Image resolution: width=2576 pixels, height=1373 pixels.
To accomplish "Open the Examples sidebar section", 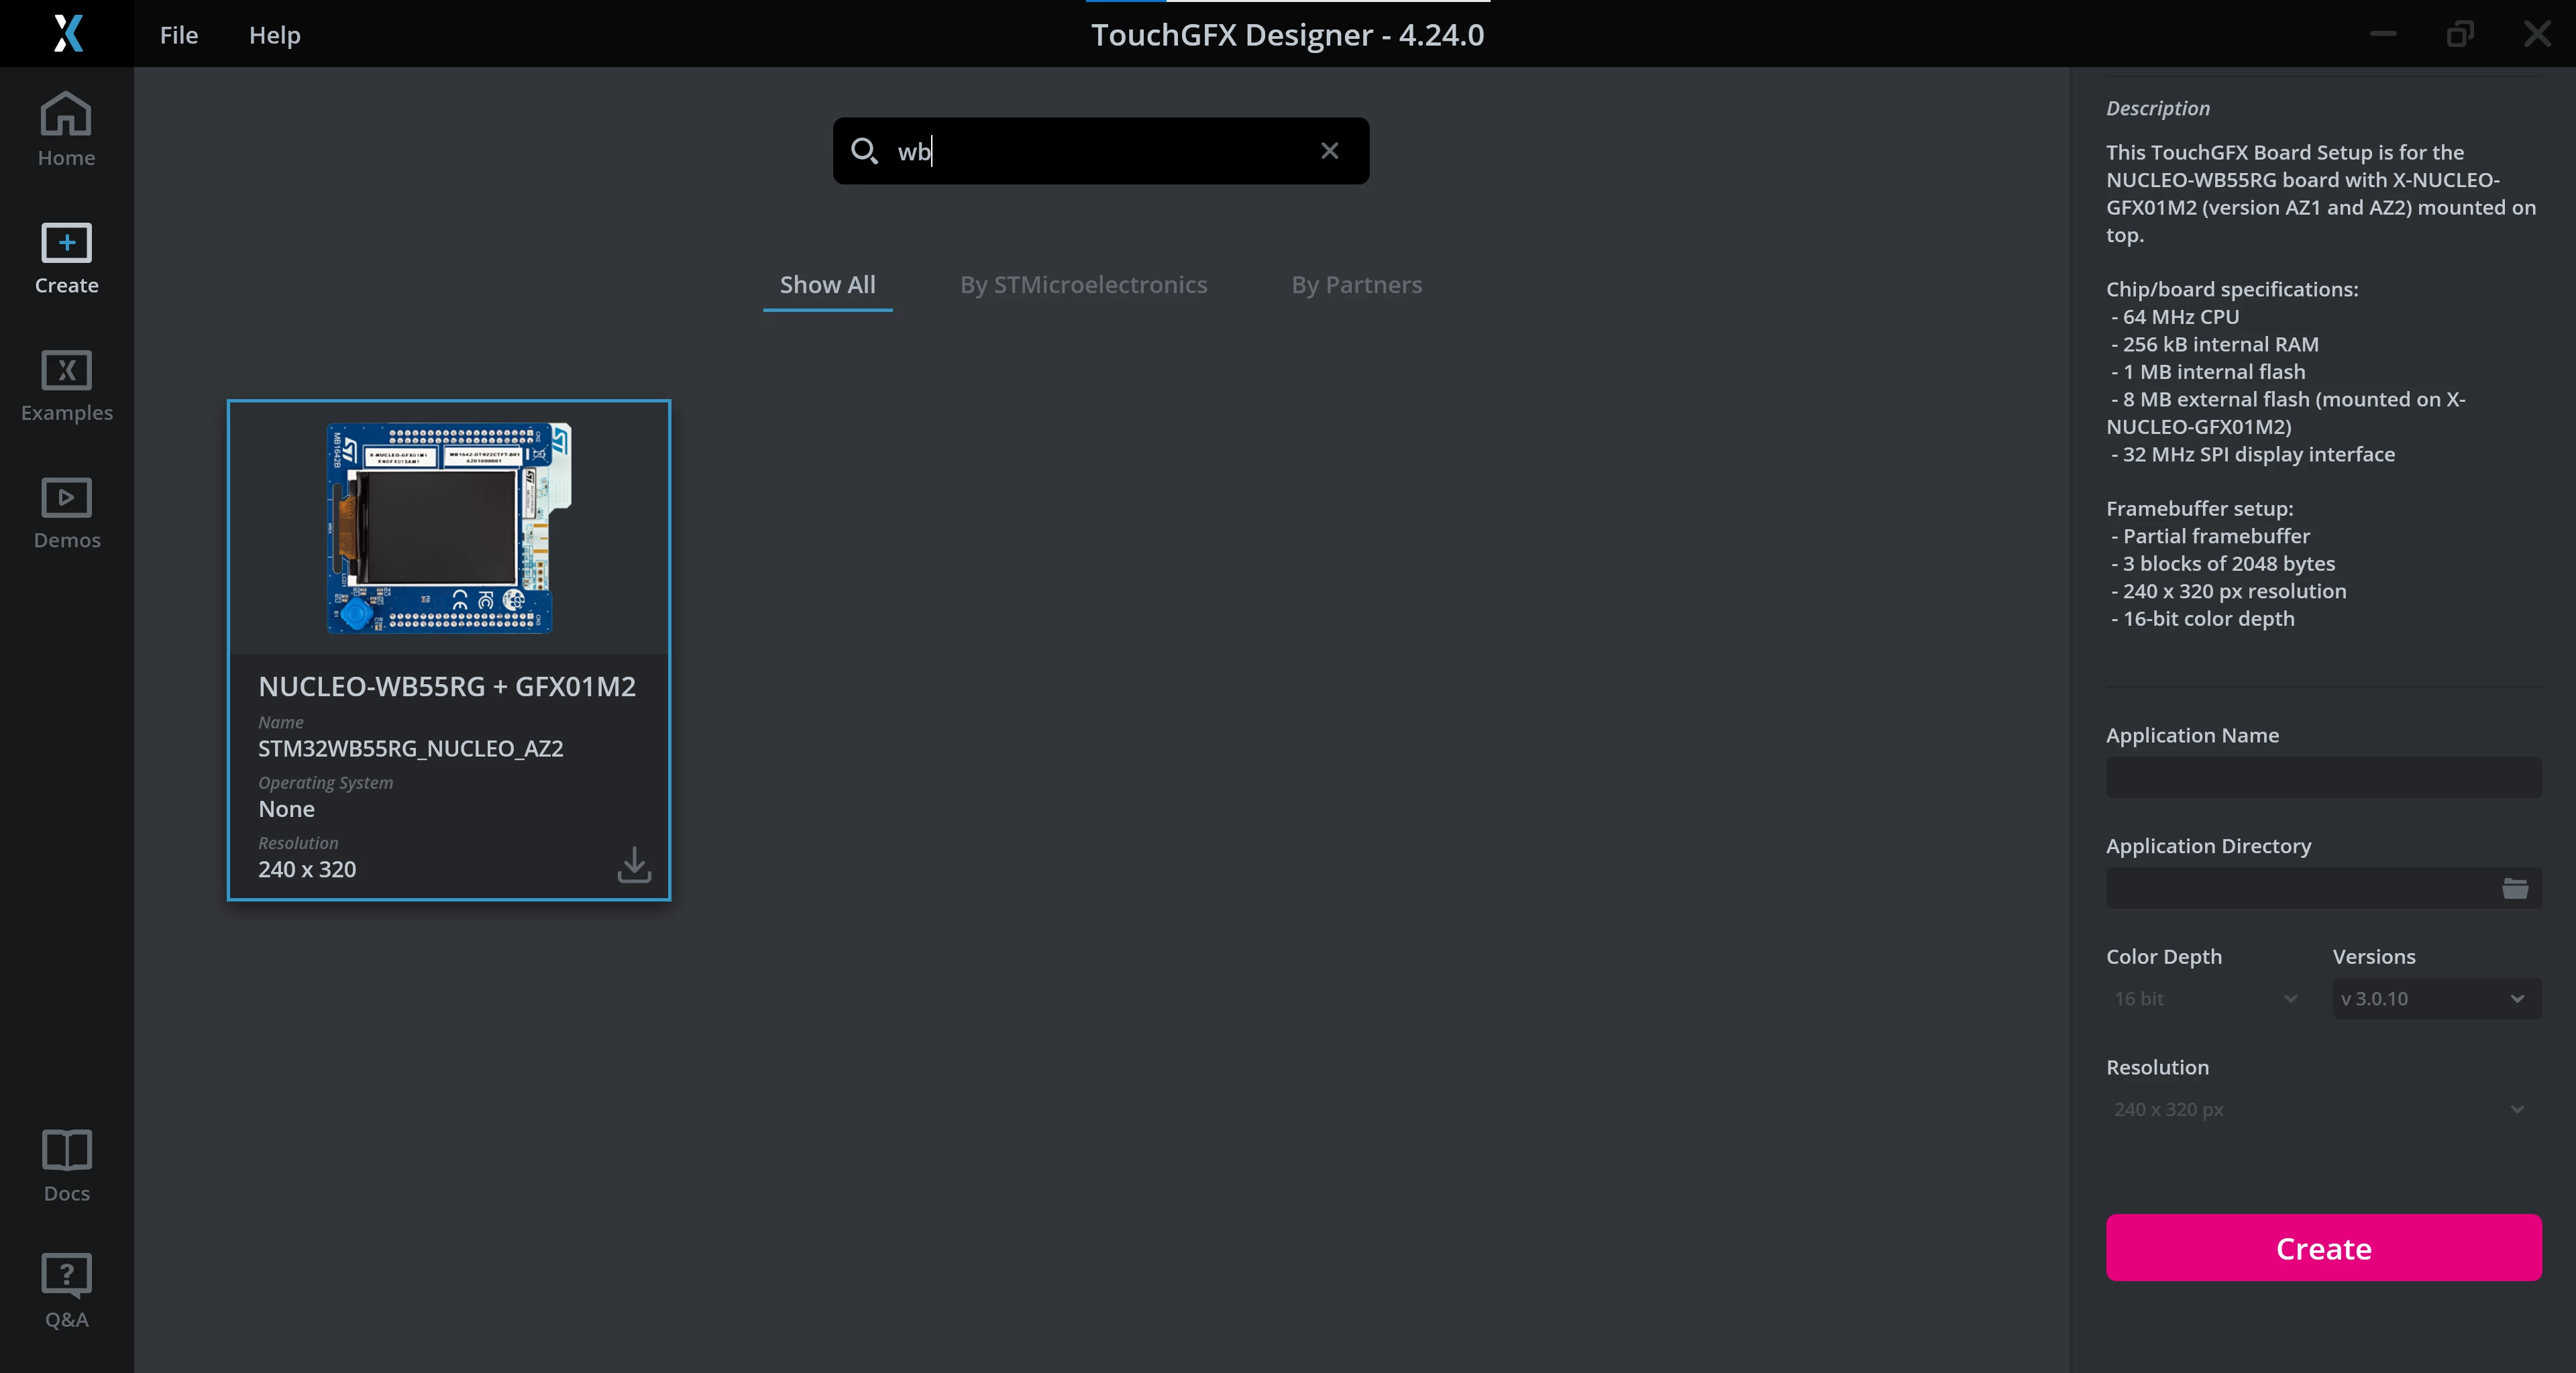I will point(66,385).
